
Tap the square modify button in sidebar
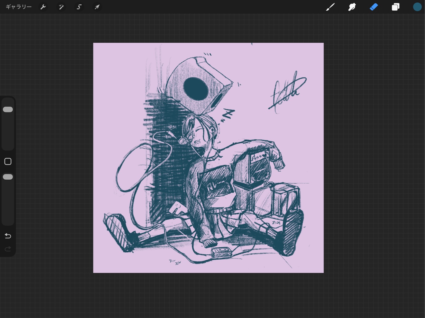8,161
